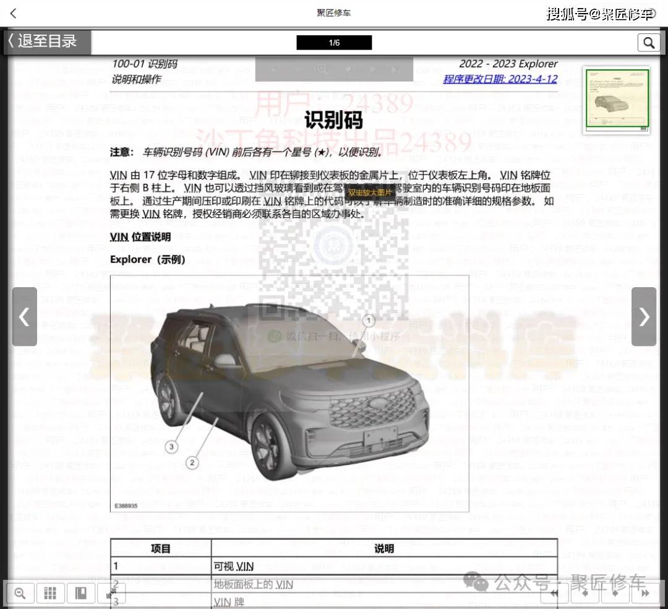Jump to first page using rewind icon
Image resolution: width=668 pixels, height=609 pixels.
click(555, 594)
